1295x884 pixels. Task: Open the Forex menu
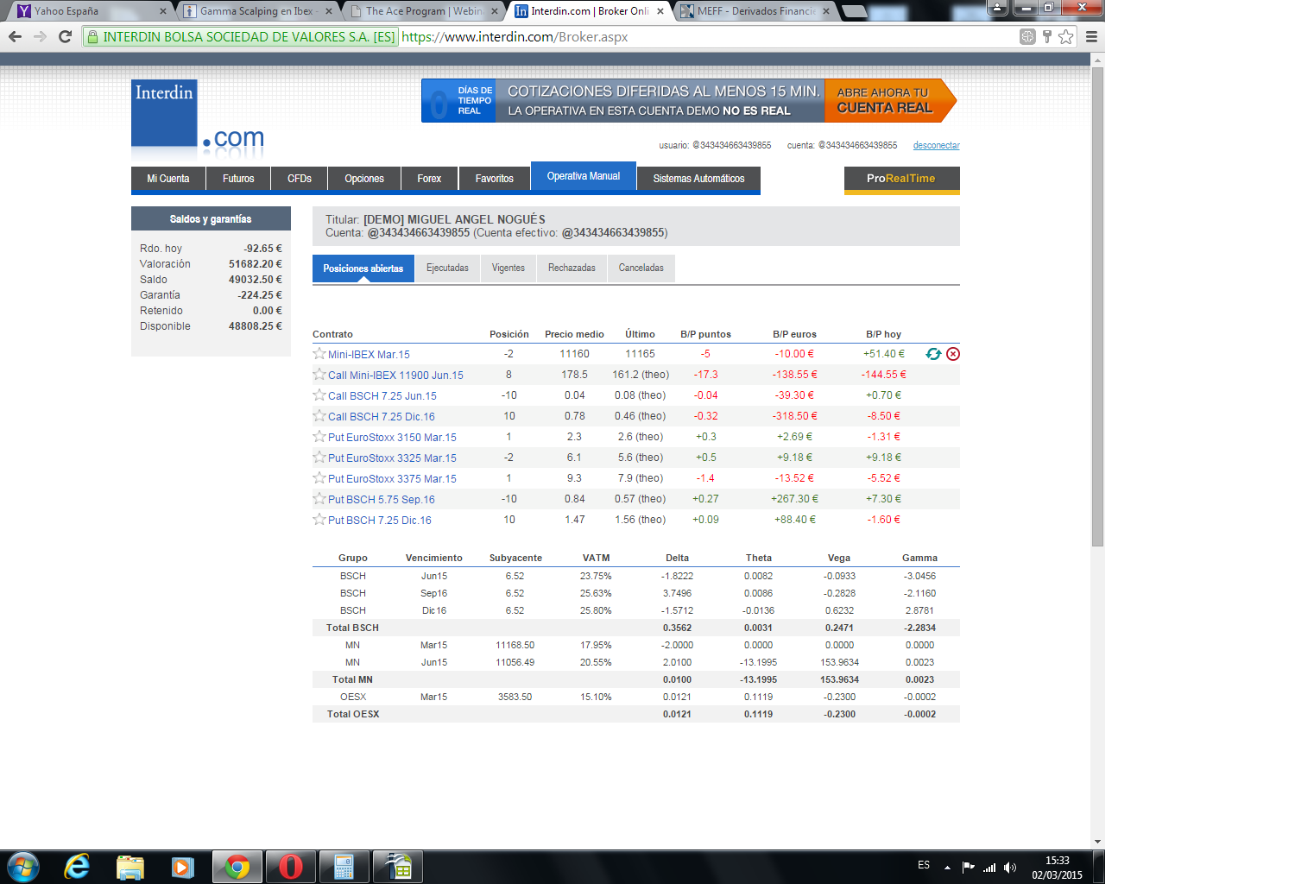point(429,179)
